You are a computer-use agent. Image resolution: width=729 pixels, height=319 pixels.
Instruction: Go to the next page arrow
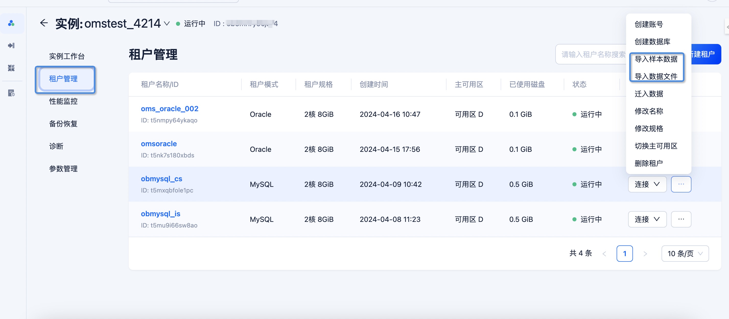coord(645,254)
